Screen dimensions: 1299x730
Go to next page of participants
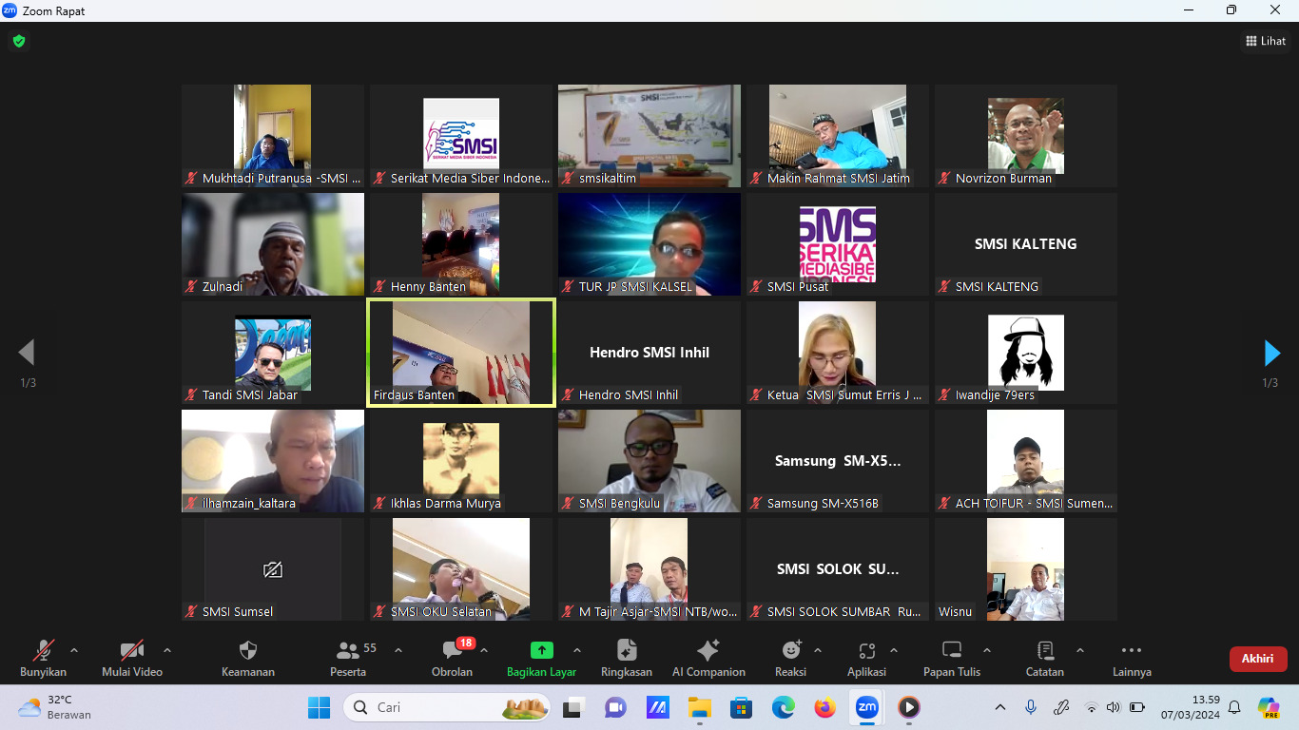pyautogui.click(x=1271, y=353)
